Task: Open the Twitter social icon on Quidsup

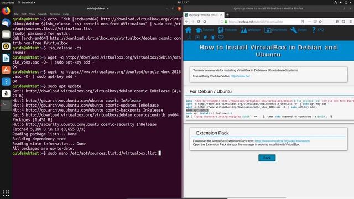Action: 205,37
